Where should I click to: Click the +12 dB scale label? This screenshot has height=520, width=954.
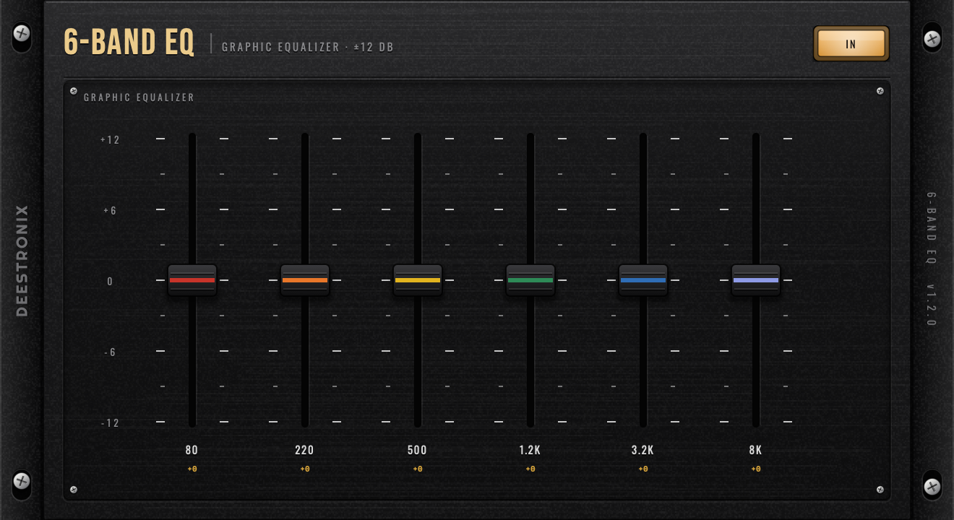(x=110, y=140)
